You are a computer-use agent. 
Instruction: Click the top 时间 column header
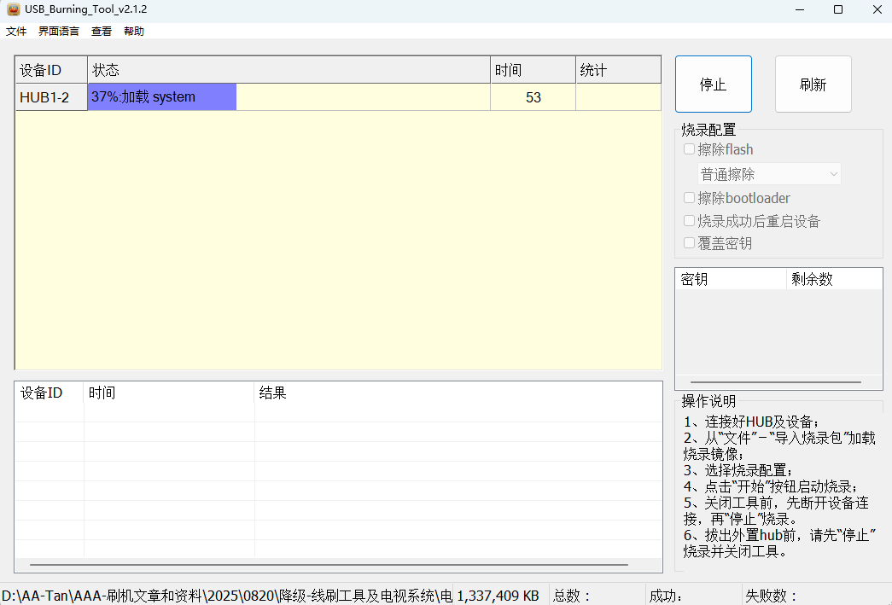click(x=533, y=70)
